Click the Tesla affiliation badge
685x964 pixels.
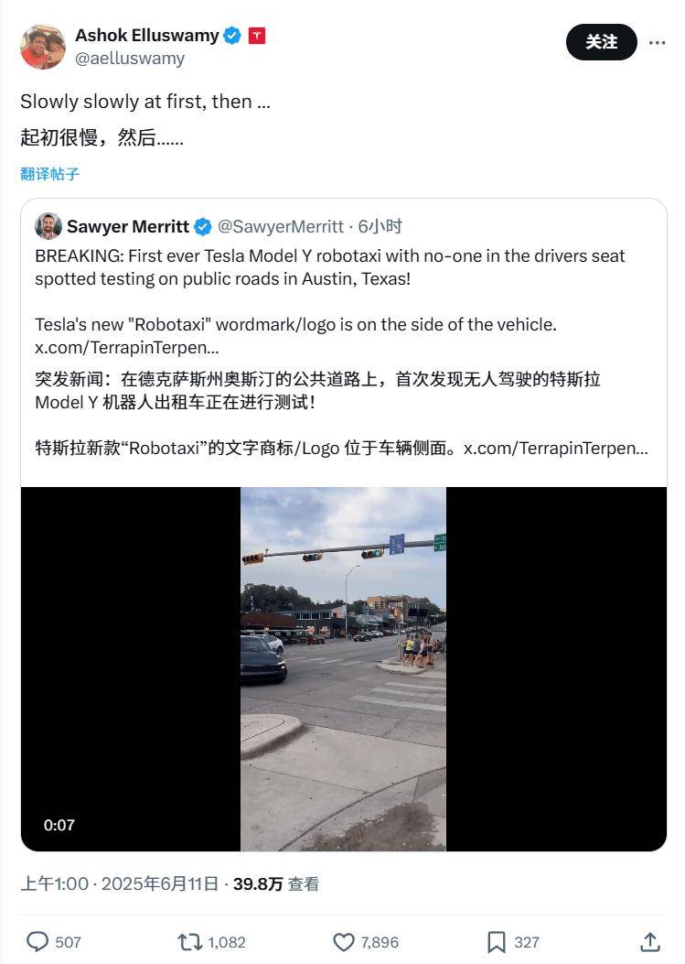257,37
